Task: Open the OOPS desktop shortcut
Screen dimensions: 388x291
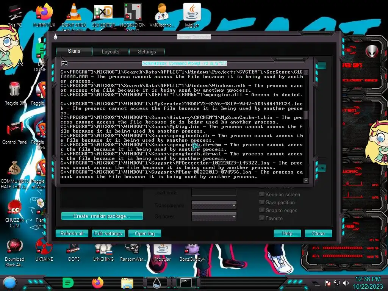Action: (x=74, y=252)
